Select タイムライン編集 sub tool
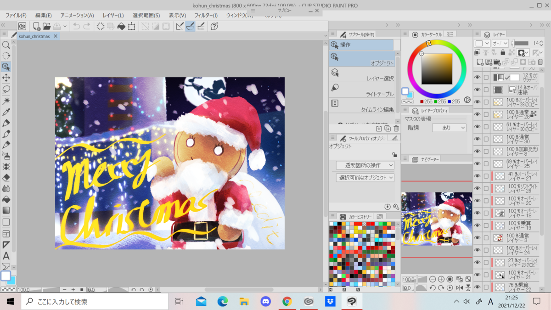551x310 pixels. [x=361, y=105]
